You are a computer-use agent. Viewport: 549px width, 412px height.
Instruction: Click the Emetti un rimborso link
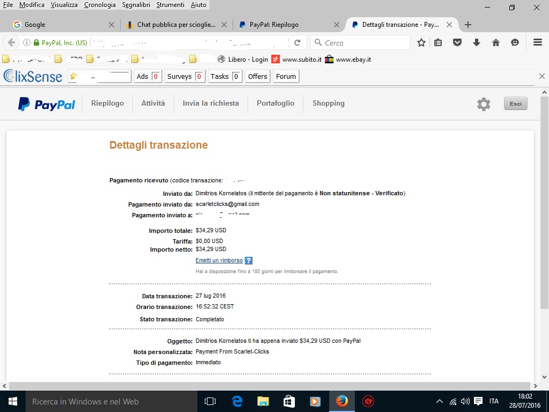pos(219,260)
